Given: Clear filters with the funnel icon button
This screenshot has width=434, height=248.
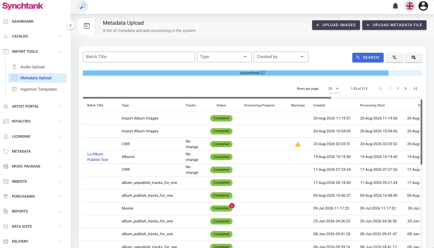Looking at the screenshot, I should 394,58.
